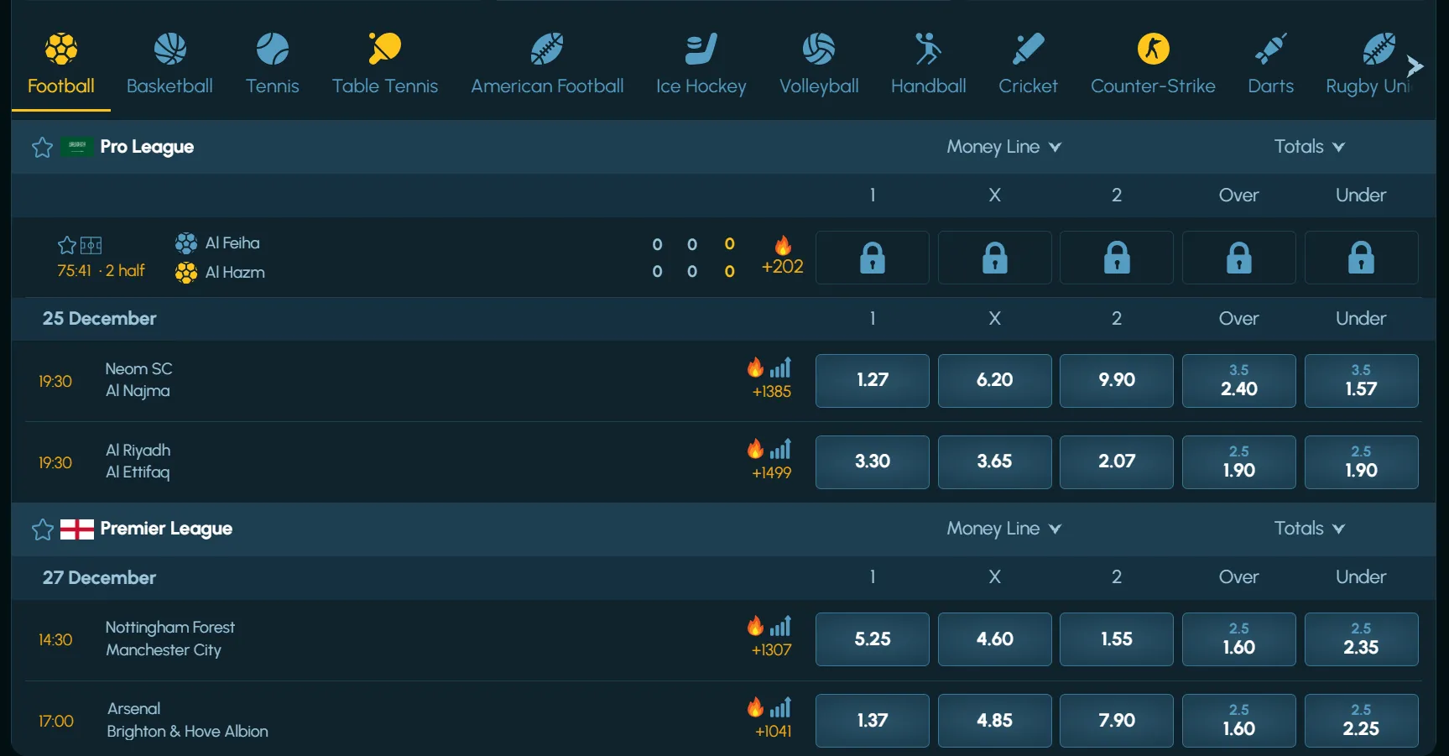
Task: Click the locked Over bet on Al Feiha match
Action: pos(1238,258)
